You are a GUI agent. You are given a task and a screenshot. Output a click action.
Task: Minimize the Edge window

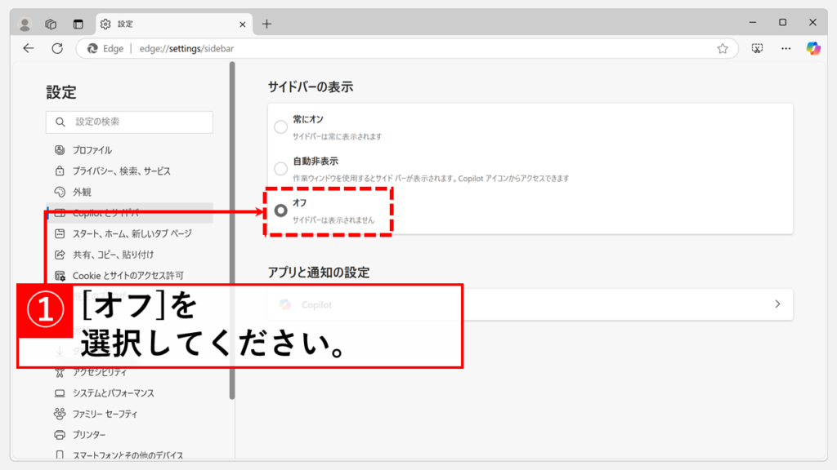pos(753,22)
